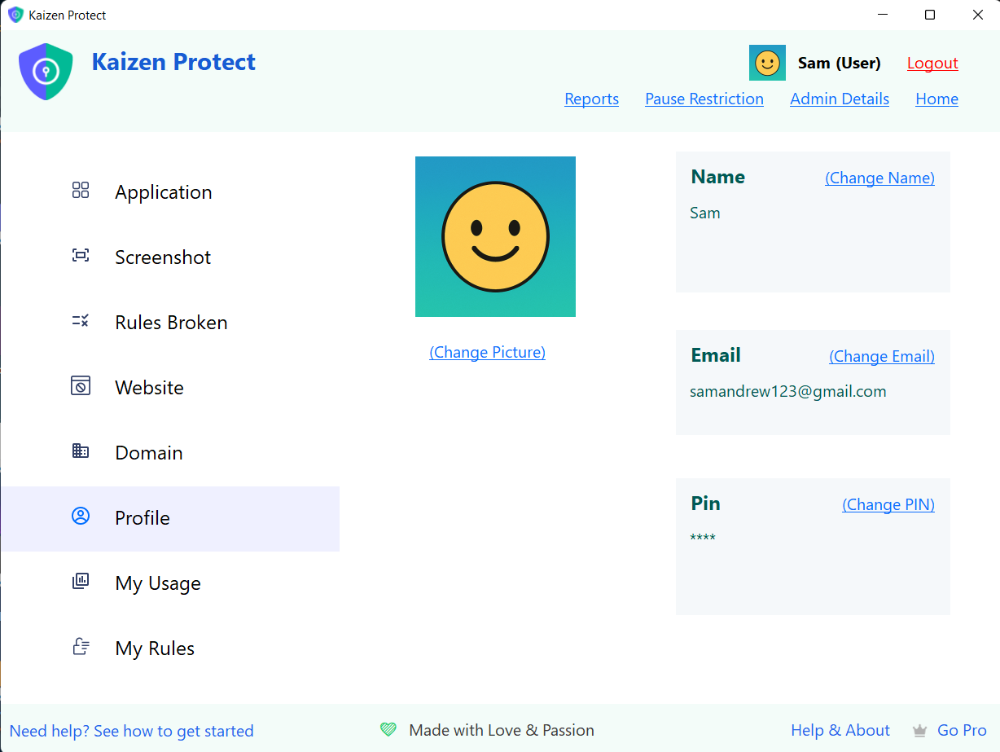Open 'Need help? See how to get started'
Viewport: 1000px width, 752px height.
pyautogui.click(x=132, y=731)
